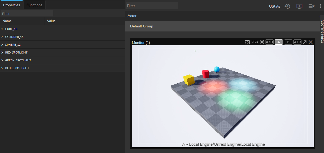Pop out Monitor with arrow icon

coord(305,42)
